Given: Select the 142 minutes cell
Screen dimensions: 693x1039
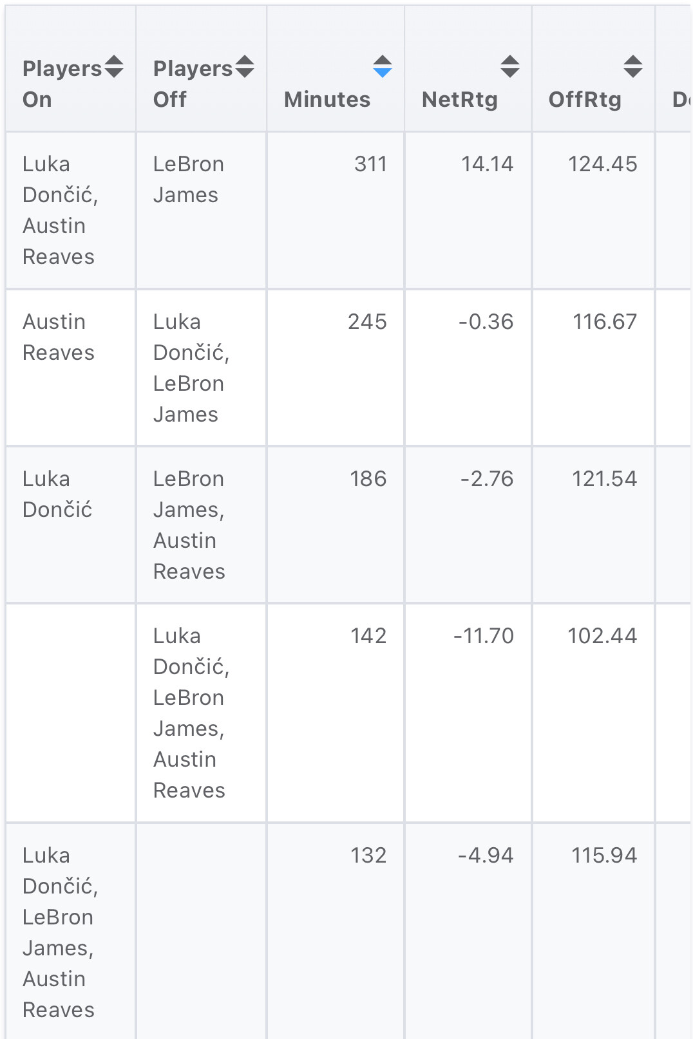Looking at the screenshot, I should [368, 636].
